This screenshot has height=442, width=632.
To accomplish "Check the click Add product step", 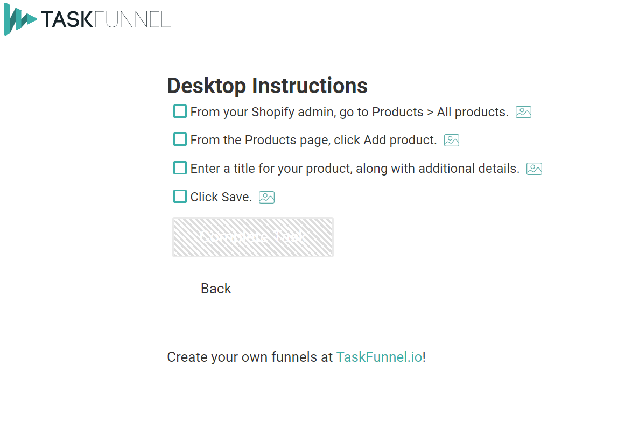I will click(180, 139).
